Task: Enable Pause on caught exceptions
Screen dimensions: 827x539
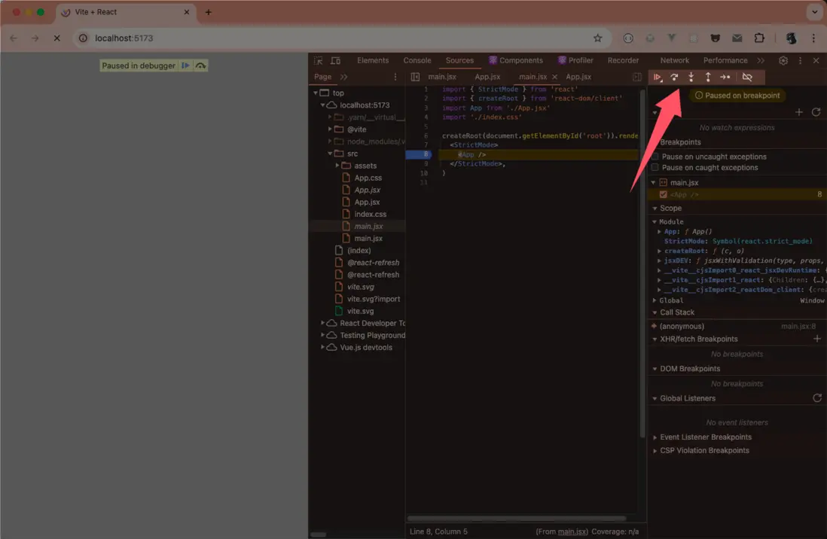Action: tap(655, 168)
